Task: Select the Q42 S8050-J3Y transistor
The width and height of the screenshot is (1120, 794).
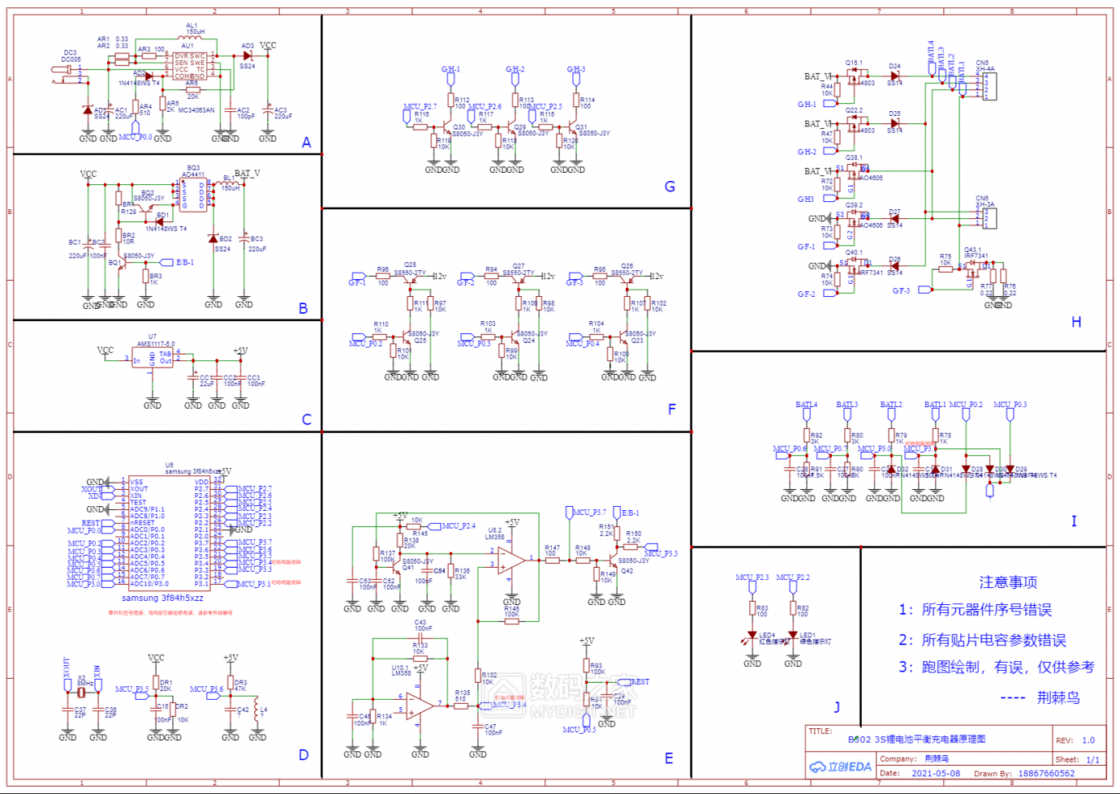Action: [x=613, y=561]
